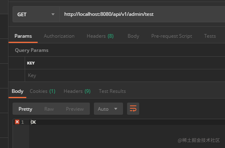
Task: Open the Tests tab
Action: tap(210, 36)
